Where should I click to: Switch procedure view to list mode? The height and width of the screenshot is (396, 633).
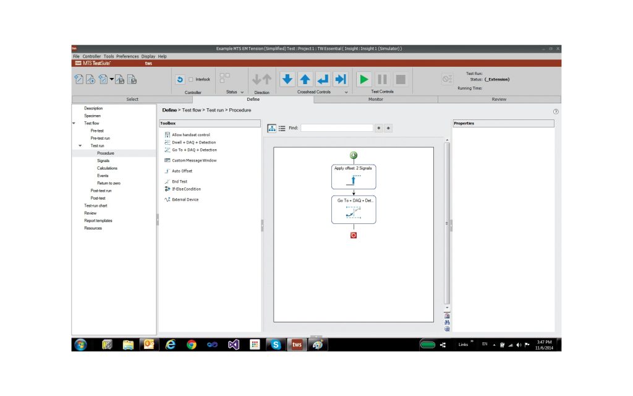281,128
